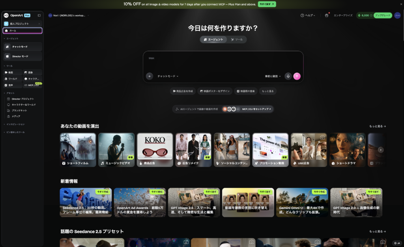Click 今すぐ試す in the promo banner

pyautogui.click(x=267, y=4)
